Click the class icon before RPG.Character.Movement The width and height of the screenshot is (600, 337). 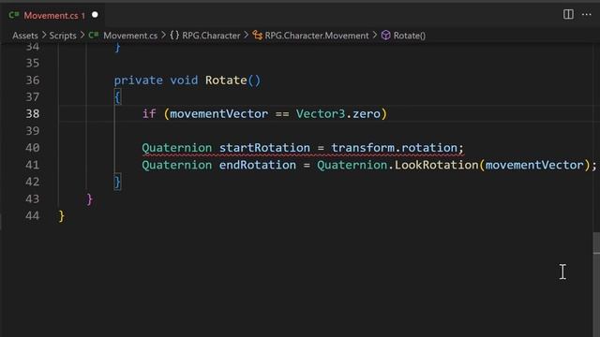coord(258,36)
